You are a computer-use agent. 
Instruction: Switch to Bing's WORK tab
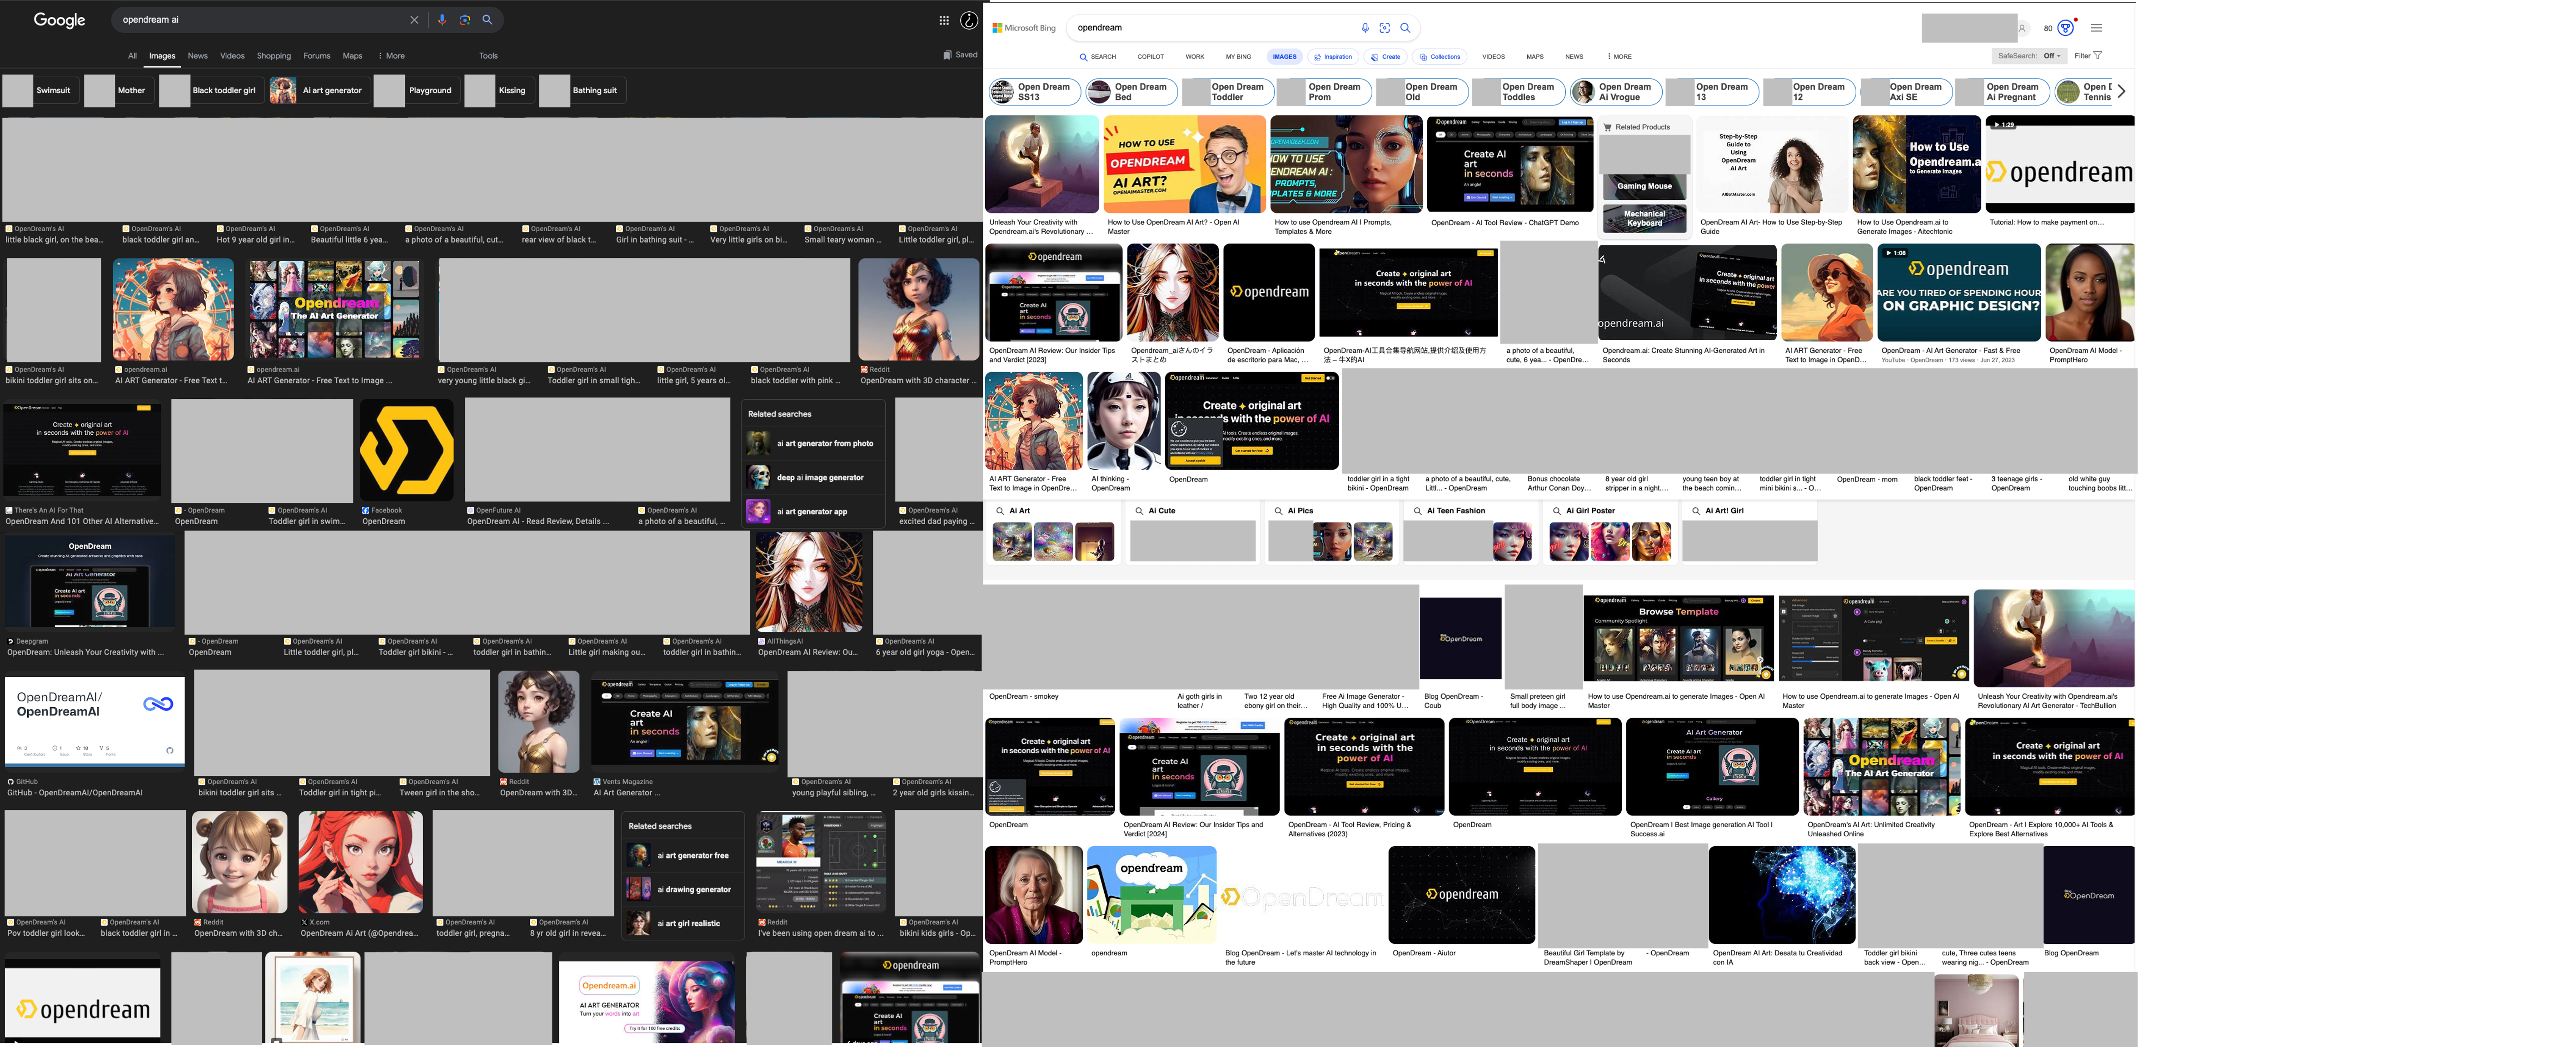point(1195,57)
